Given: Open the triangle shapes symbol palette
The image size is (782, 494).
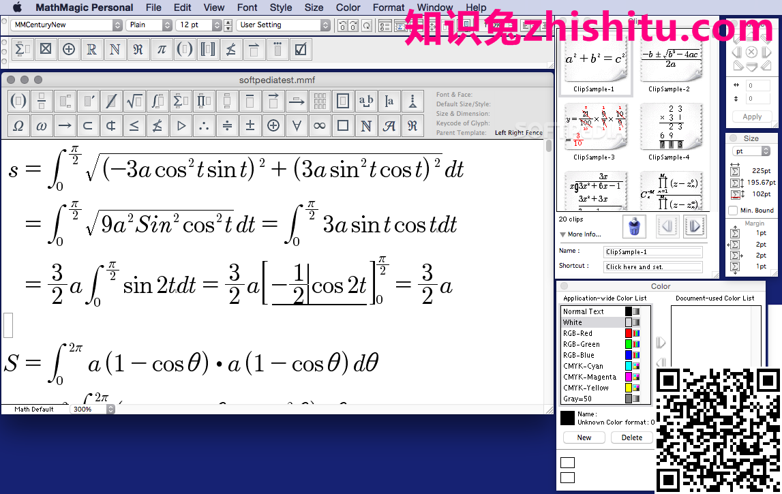Looking at the screenshot, I should (x=181, y=125).
